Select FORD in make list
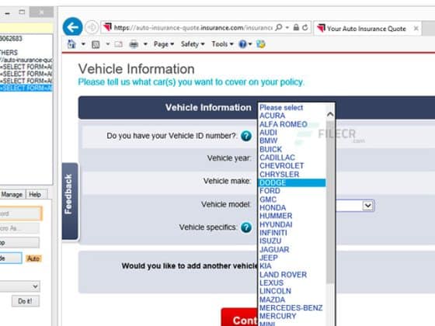This screenshot has width=435, height=326. point(270,191)
